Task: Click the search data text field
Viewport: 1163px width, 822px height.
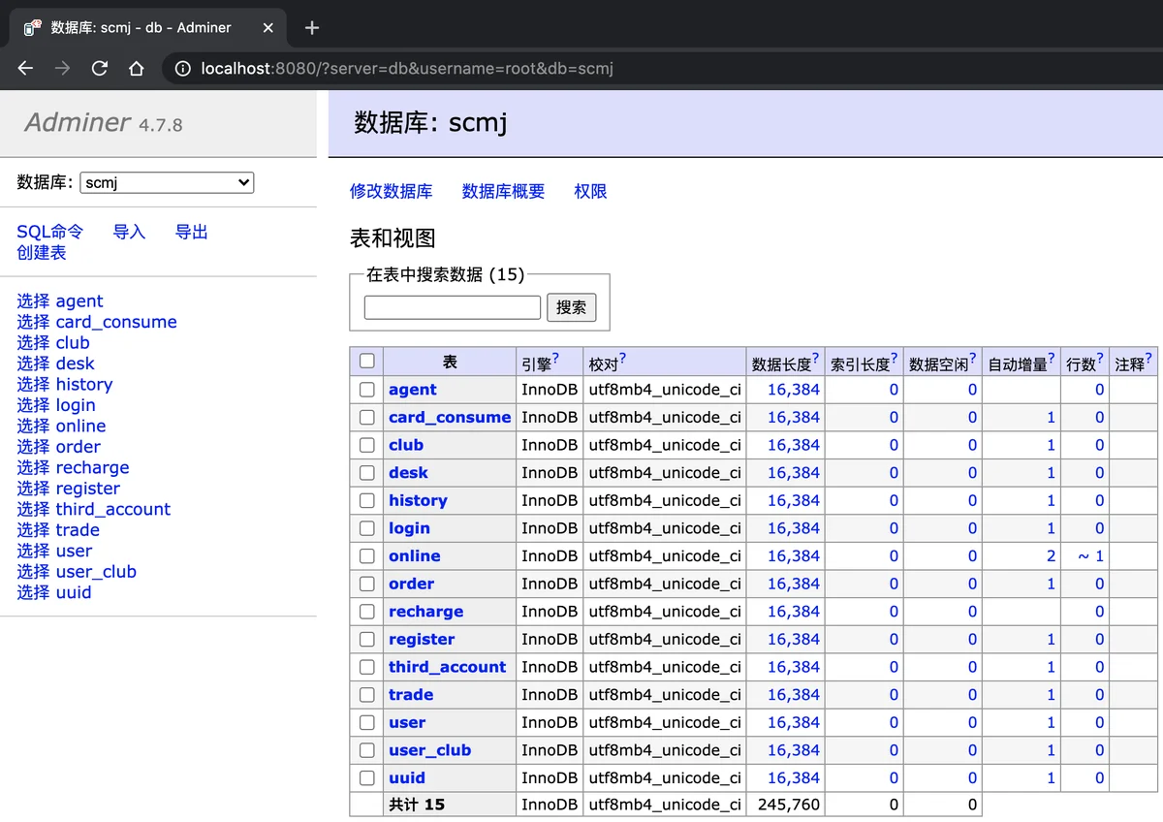Action: (452, 307)
